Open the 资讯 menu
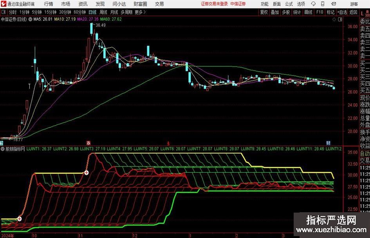Viewport: 370px width, 238px height. click(x=83, y=4)
